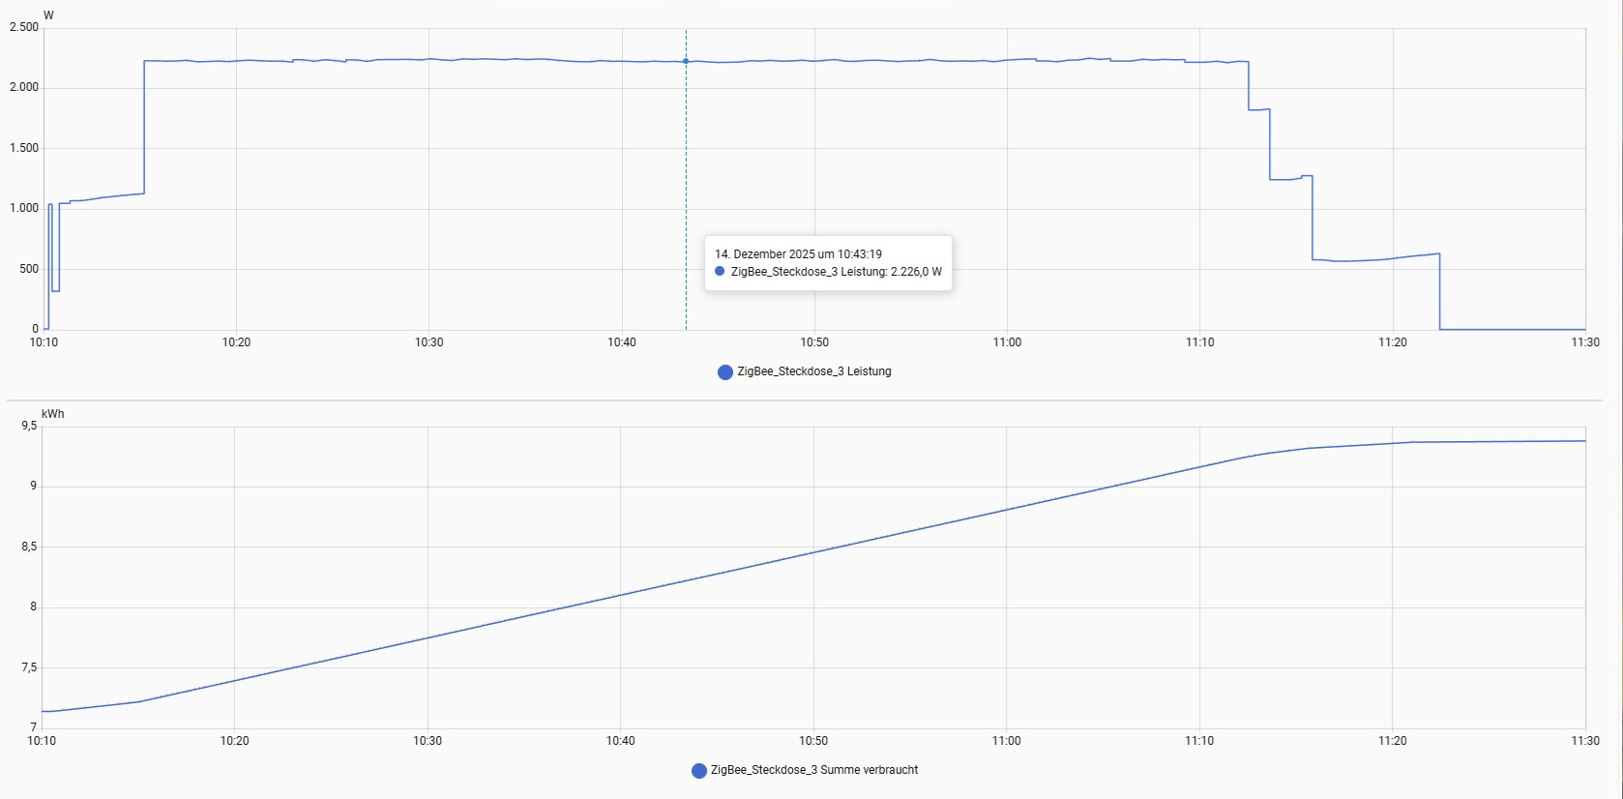Viewport: 1623px width, 799px height.
Task: Click the small blue dot inside the tooltip
Action: tap(720, 272)
